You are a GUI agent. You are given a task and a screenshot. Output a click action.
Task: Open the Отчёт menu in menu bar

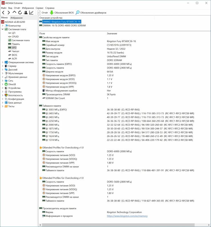click(17, 8)
